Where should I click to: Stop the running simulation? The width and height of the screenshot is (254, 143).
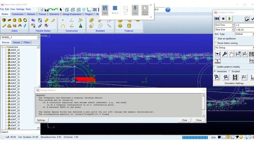point(223,19)
